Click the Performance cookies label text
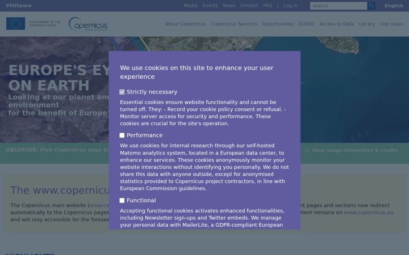The width and height of the screenshot is (409, 255). pyautogui.click(x=144, y=135)
